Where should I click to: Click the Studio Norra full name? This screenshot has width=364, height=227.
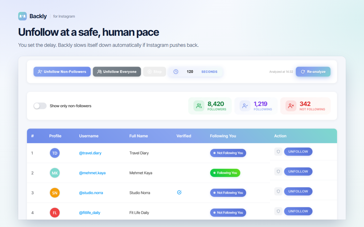140,193
